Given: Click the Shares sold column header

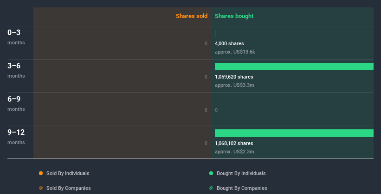Looking at the screenshot, I should pyautogui.click(x=192, y=16).
